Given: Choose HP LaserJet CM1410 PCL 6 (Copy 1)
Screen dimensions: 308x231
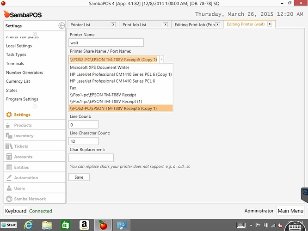Looking at the screenshot, I should [121, 74].
